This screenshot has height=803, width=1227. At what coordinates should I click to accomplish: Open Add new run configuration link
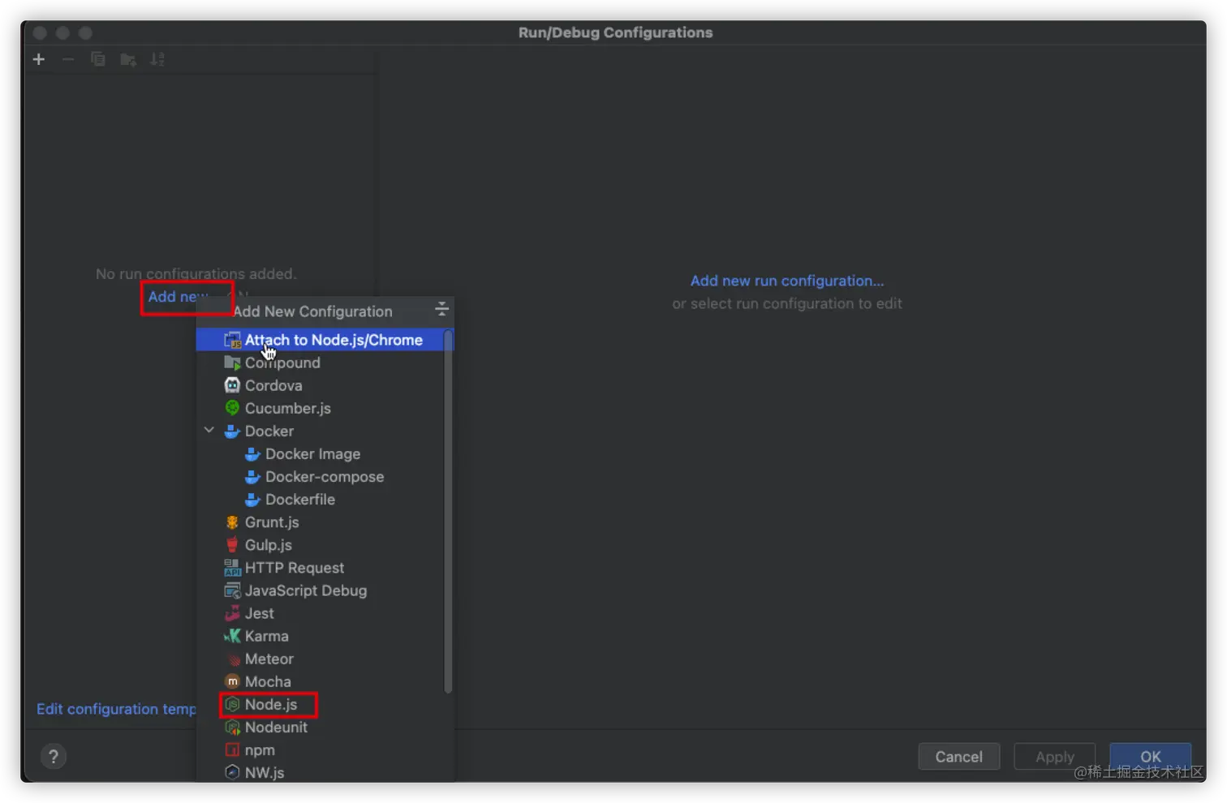(x=786, y=280)
